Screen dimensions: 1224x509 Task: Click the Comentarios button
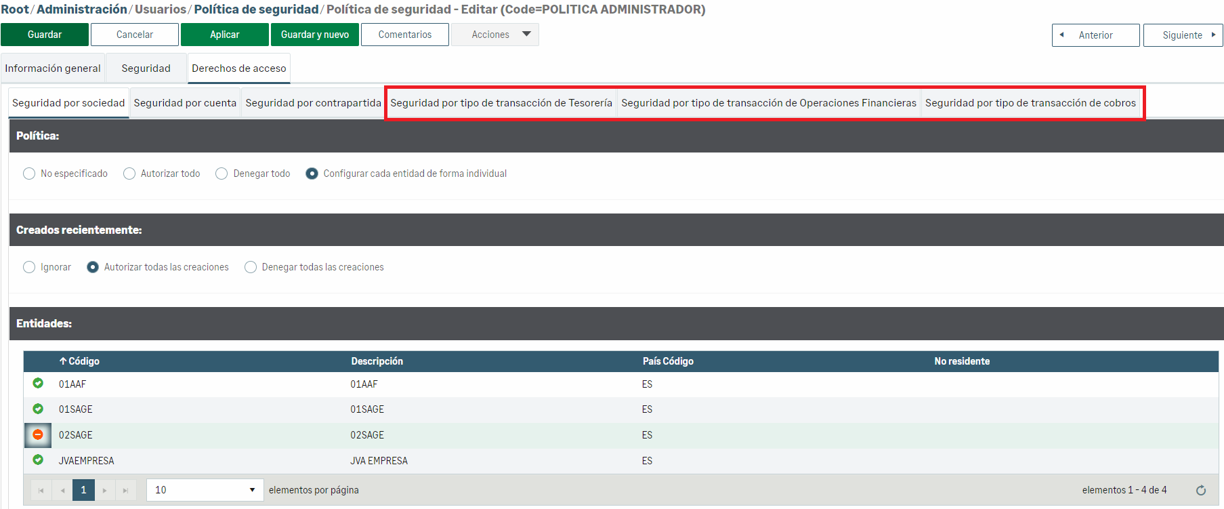[x=404, y=35]
